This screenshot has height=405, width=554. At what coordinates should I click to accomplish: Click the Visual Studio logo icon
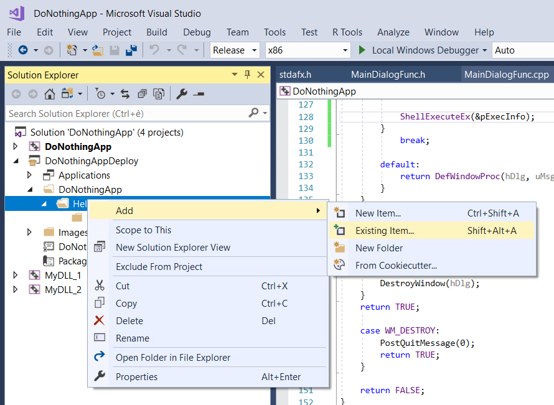[x=17, y=14]
